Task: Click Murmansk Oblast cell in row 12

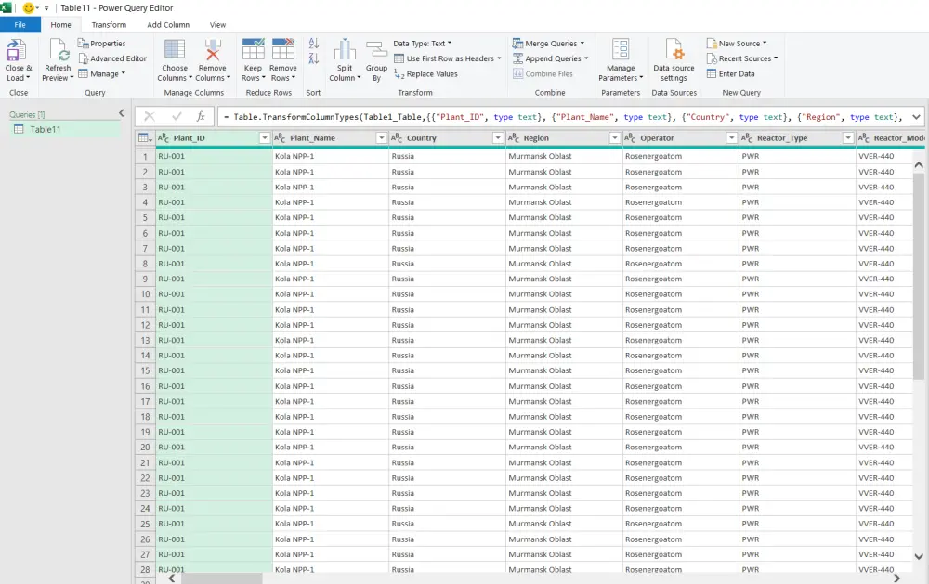Action: (x=564, y=325)
